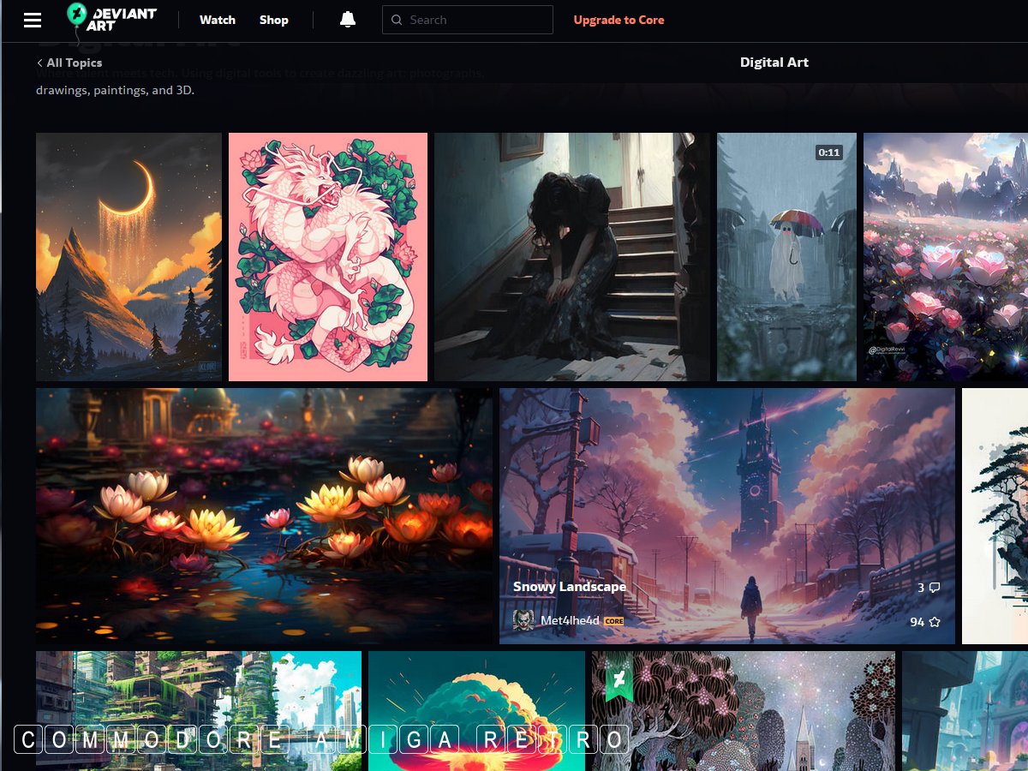The height and width of the screenshot is (771, 1028).
Task: Open the hamburger main menu
Action: tap(33, 20)
